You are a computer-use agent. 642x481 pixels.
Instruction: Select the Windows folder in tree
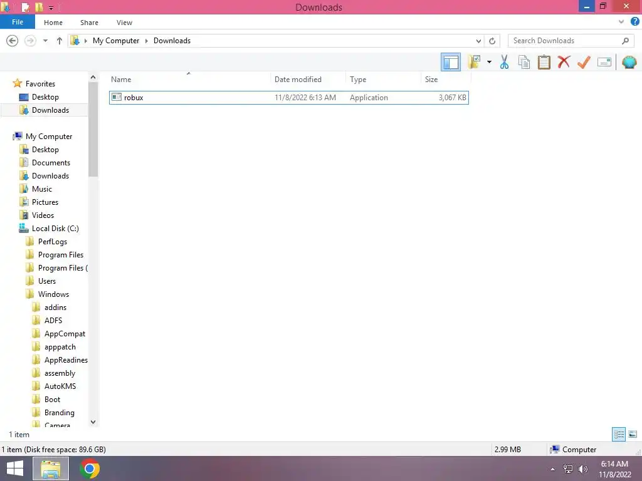53,294
